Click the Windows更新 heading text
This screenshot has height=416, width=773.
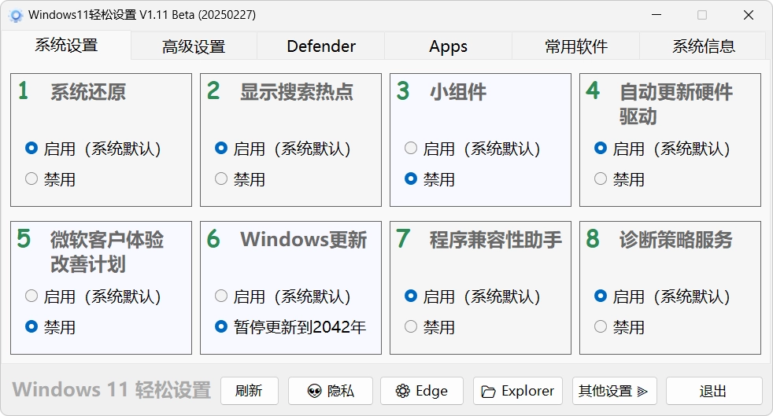click(x=304, y=240)
